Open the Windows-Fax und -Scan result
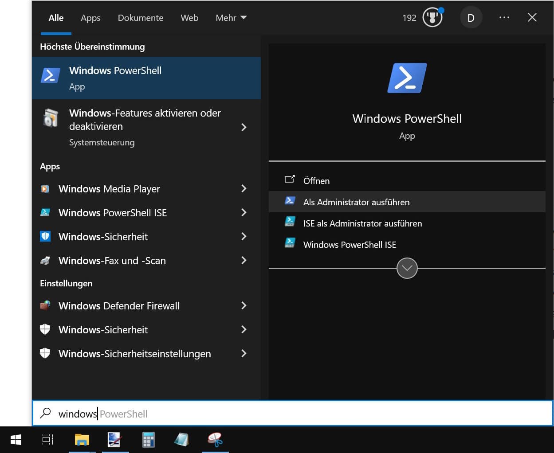This screenshot has height=453, width=554. (146, 261)
